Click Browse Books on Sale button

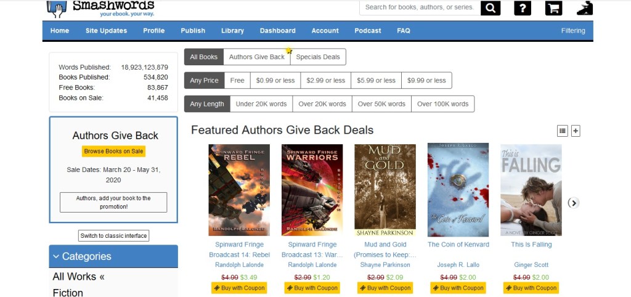(x=113, y=151)
